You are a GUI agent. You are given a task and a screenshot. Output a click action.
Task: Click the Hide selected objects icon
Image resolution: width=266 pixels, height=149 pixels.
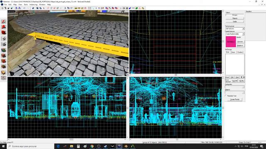click(48, 8)
